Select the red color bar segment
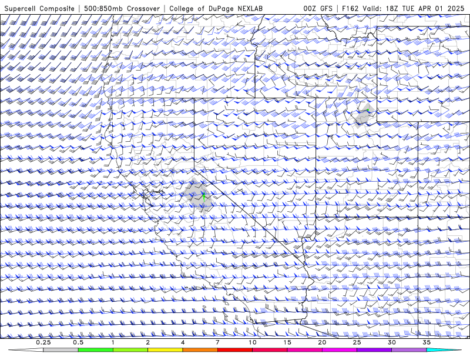 234,350
